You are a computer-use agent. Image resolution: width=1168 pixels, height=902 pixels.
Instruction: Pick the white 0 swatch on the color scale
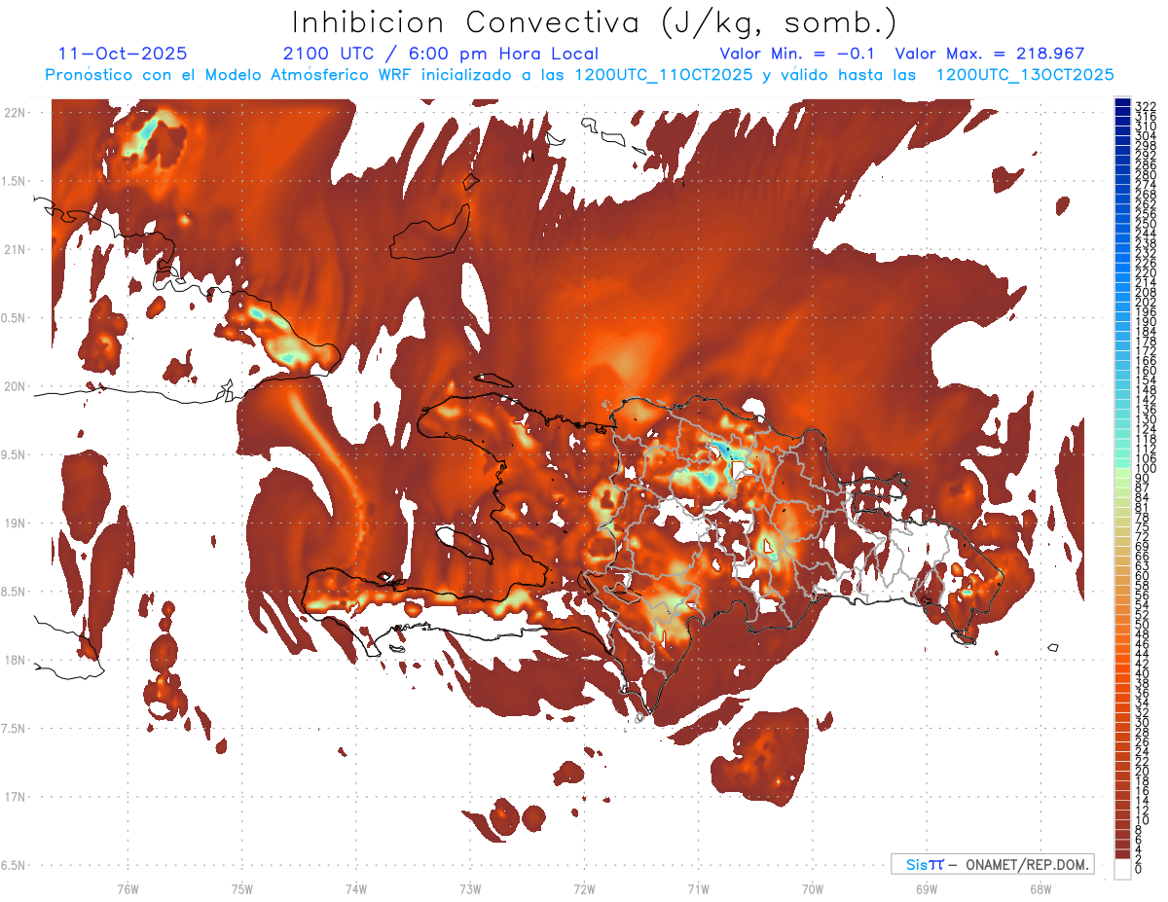[x=1123, y=869]
